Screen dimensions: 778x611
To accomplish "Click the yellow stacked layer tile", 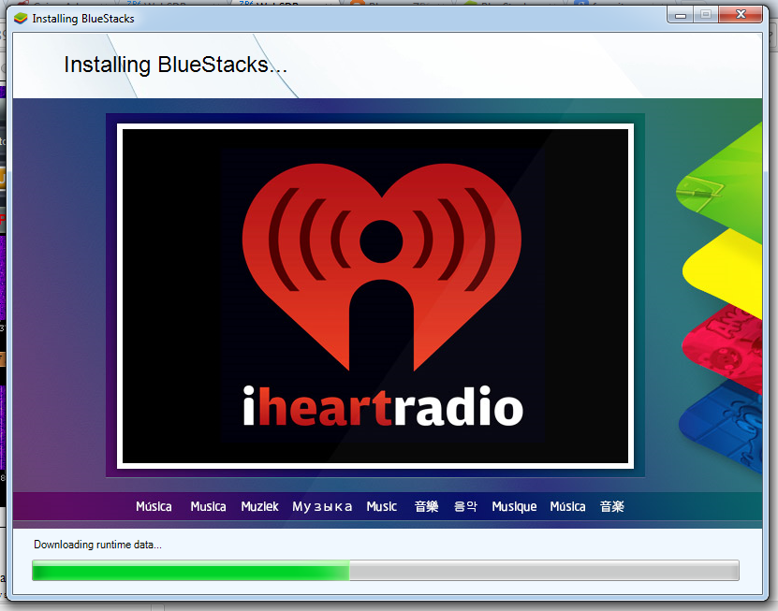I will coord(723,273).
